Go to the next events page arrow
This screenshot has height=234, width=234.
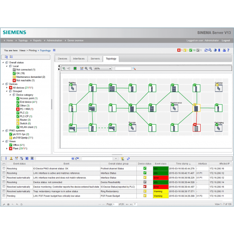tap(127, 204)
